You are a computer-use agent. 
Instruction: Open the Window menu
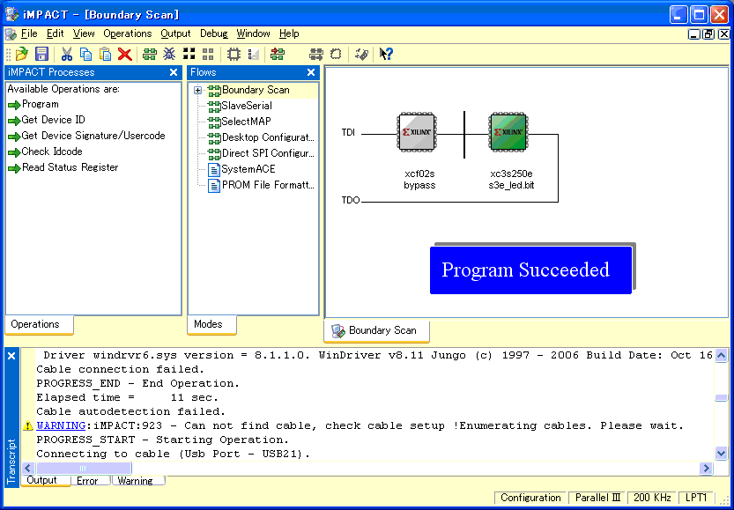click(x=253, y=33)
